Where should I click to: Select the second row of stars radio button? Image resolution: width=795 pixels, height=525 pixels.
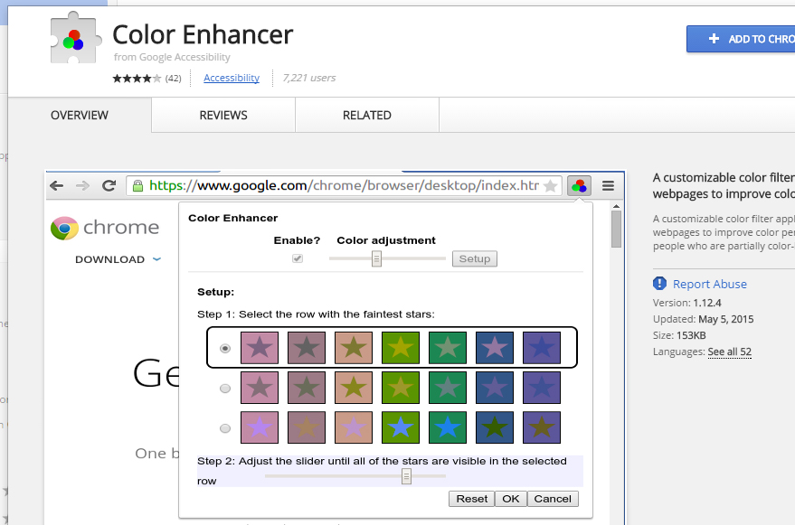(x=225, y=389)
